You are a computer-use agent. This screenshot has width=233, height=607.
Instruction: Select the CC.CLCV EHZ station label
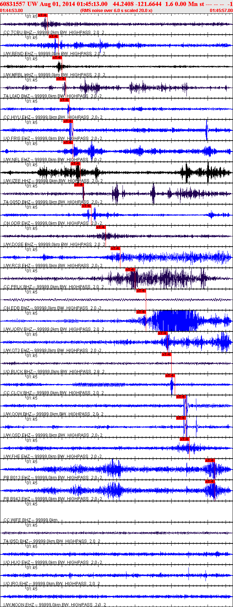[18, 393]
